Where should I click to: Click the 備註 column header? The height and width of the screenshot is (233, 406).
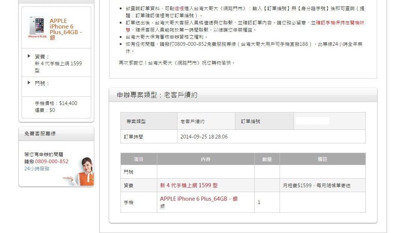click(x=323, y=159)
